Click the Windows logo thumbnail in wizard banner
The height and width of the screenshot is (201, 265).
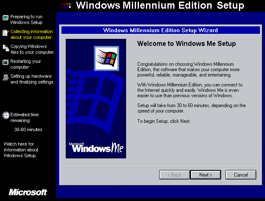pyautogui.click(x=107, y=58)
